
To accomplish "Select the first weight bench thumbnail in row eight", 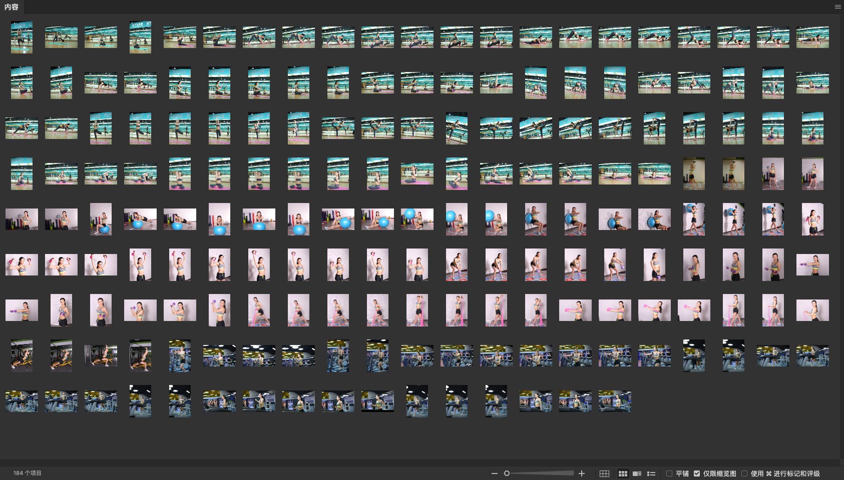I will (x=22, y=355).
